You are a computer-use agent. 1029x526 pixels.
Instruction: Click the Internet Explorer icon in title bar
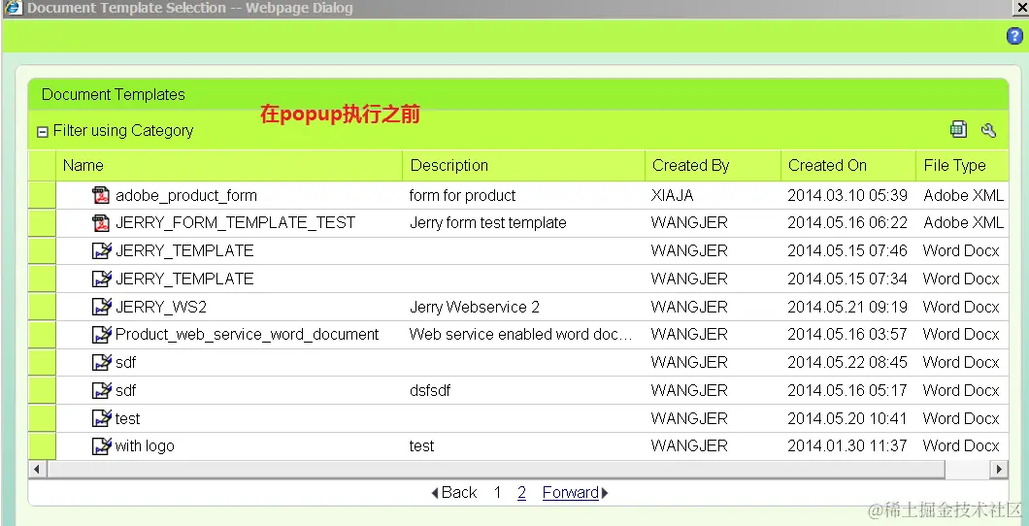[x=12, y=8]
